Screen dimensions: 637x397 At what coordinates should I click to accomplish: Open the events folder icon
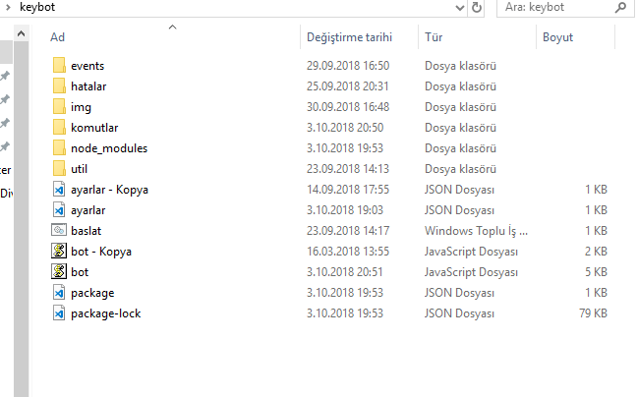pos(59,66)
